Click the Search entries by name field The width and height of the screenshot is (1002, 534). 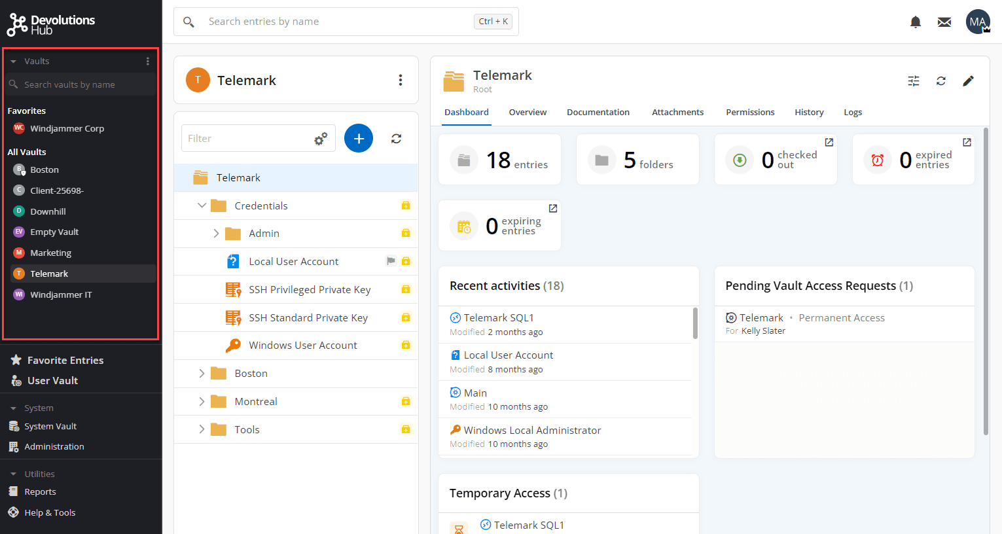(337, 22)
